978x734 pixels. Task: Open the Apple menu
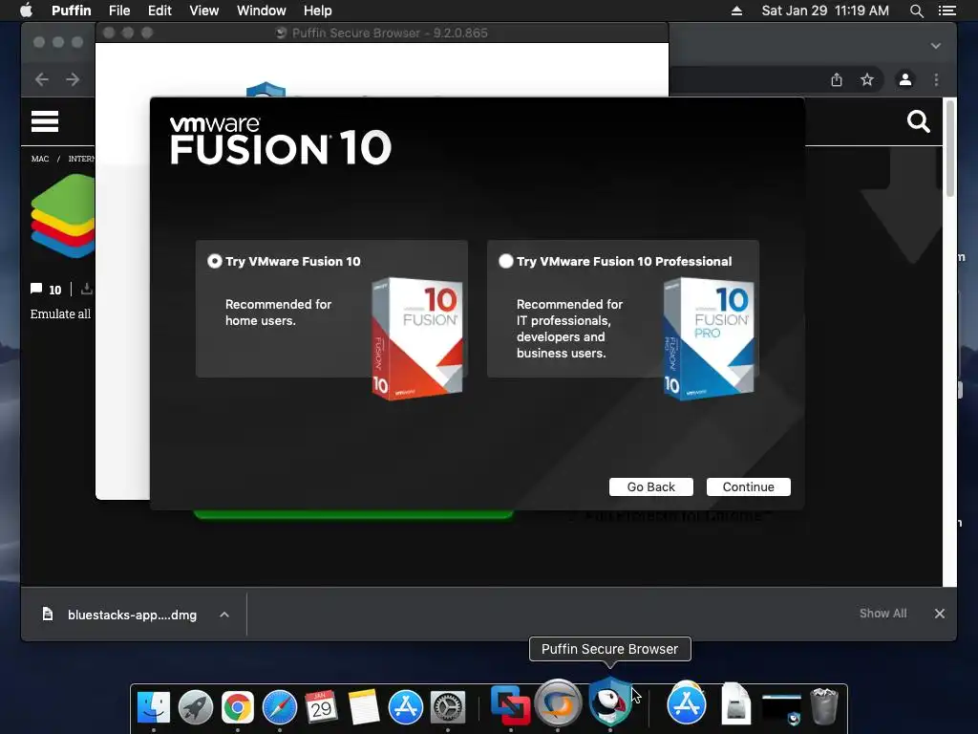26,11
